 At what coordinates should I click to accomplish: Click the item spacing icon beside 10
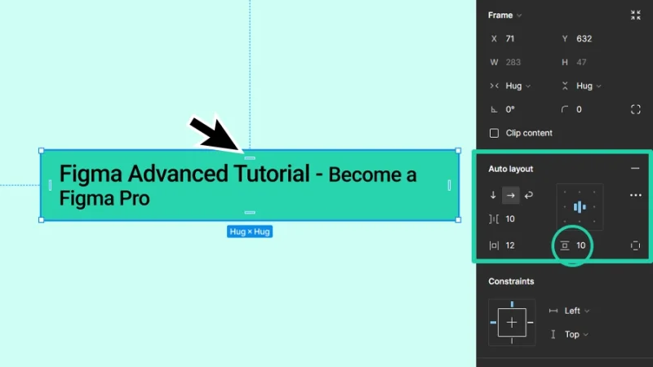pos(494,219)
